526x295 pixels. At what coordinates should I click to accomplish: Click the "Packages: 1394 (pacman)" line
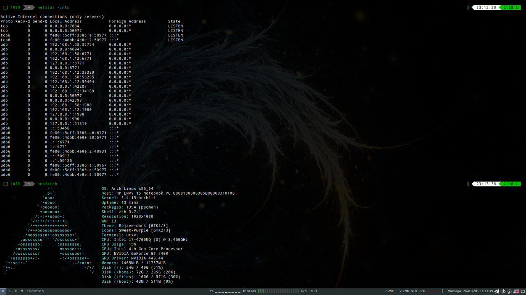coord(130,207)
